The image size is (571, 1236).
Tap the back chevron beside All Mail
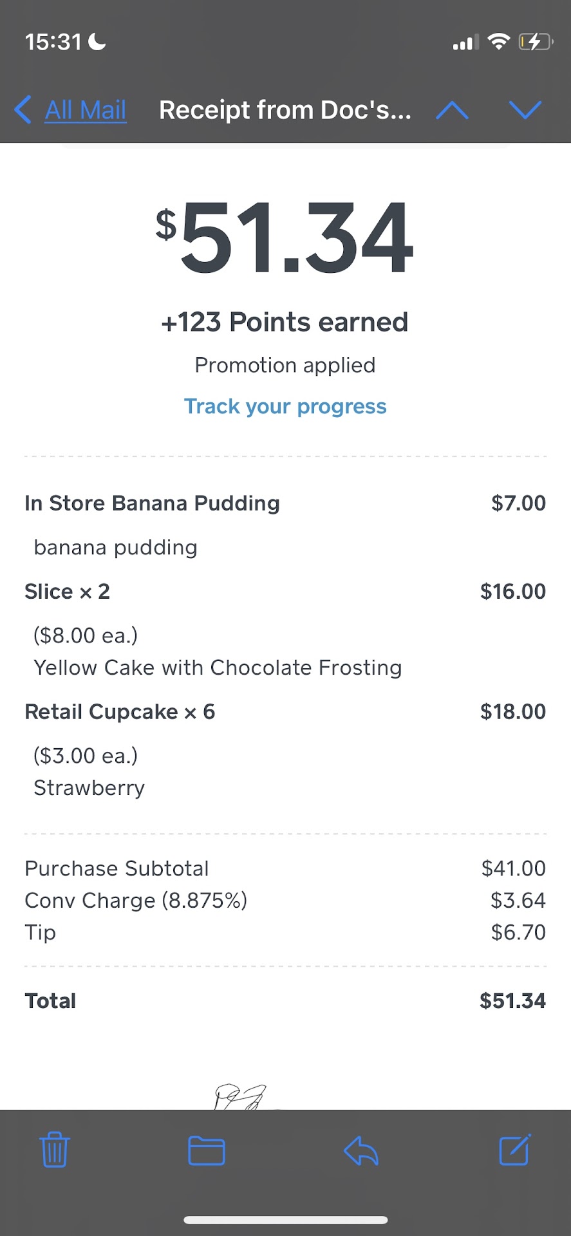click(23, 109)
